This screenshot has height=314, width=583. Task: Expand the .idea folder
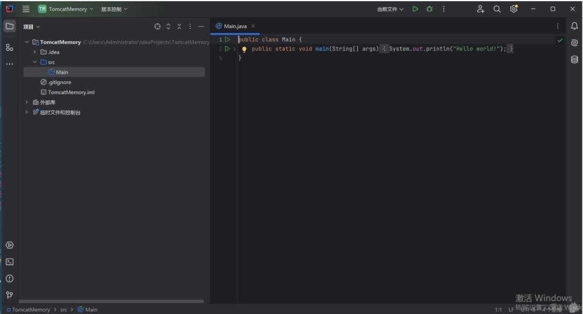click(x=35, y=52)
